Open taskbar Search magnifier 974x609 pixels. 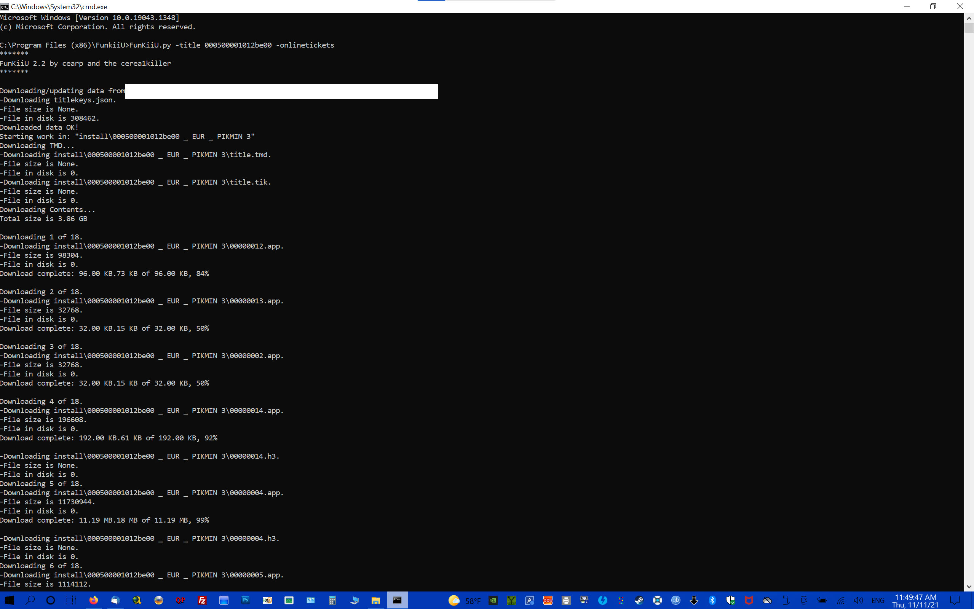point(30,600)
